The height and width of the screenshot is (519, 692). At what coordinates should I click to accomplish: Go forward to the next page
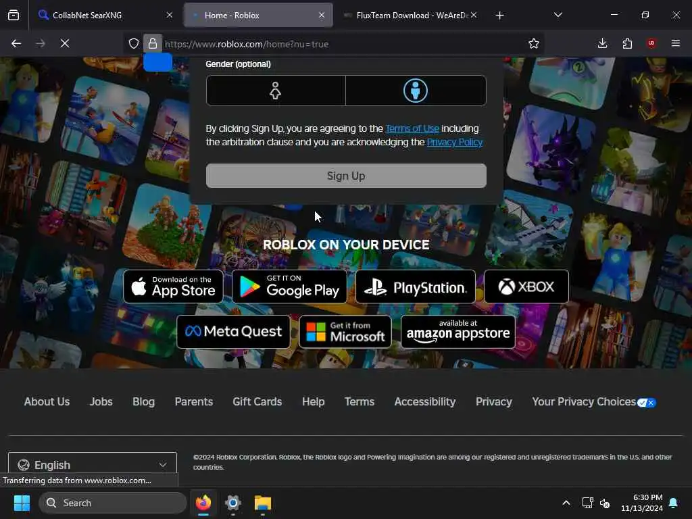(x=40, y=43)
